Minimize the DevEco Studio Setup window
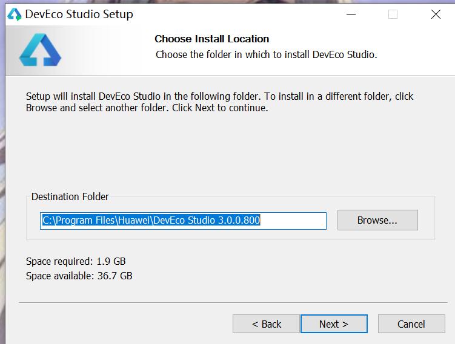 click(350, 15)
